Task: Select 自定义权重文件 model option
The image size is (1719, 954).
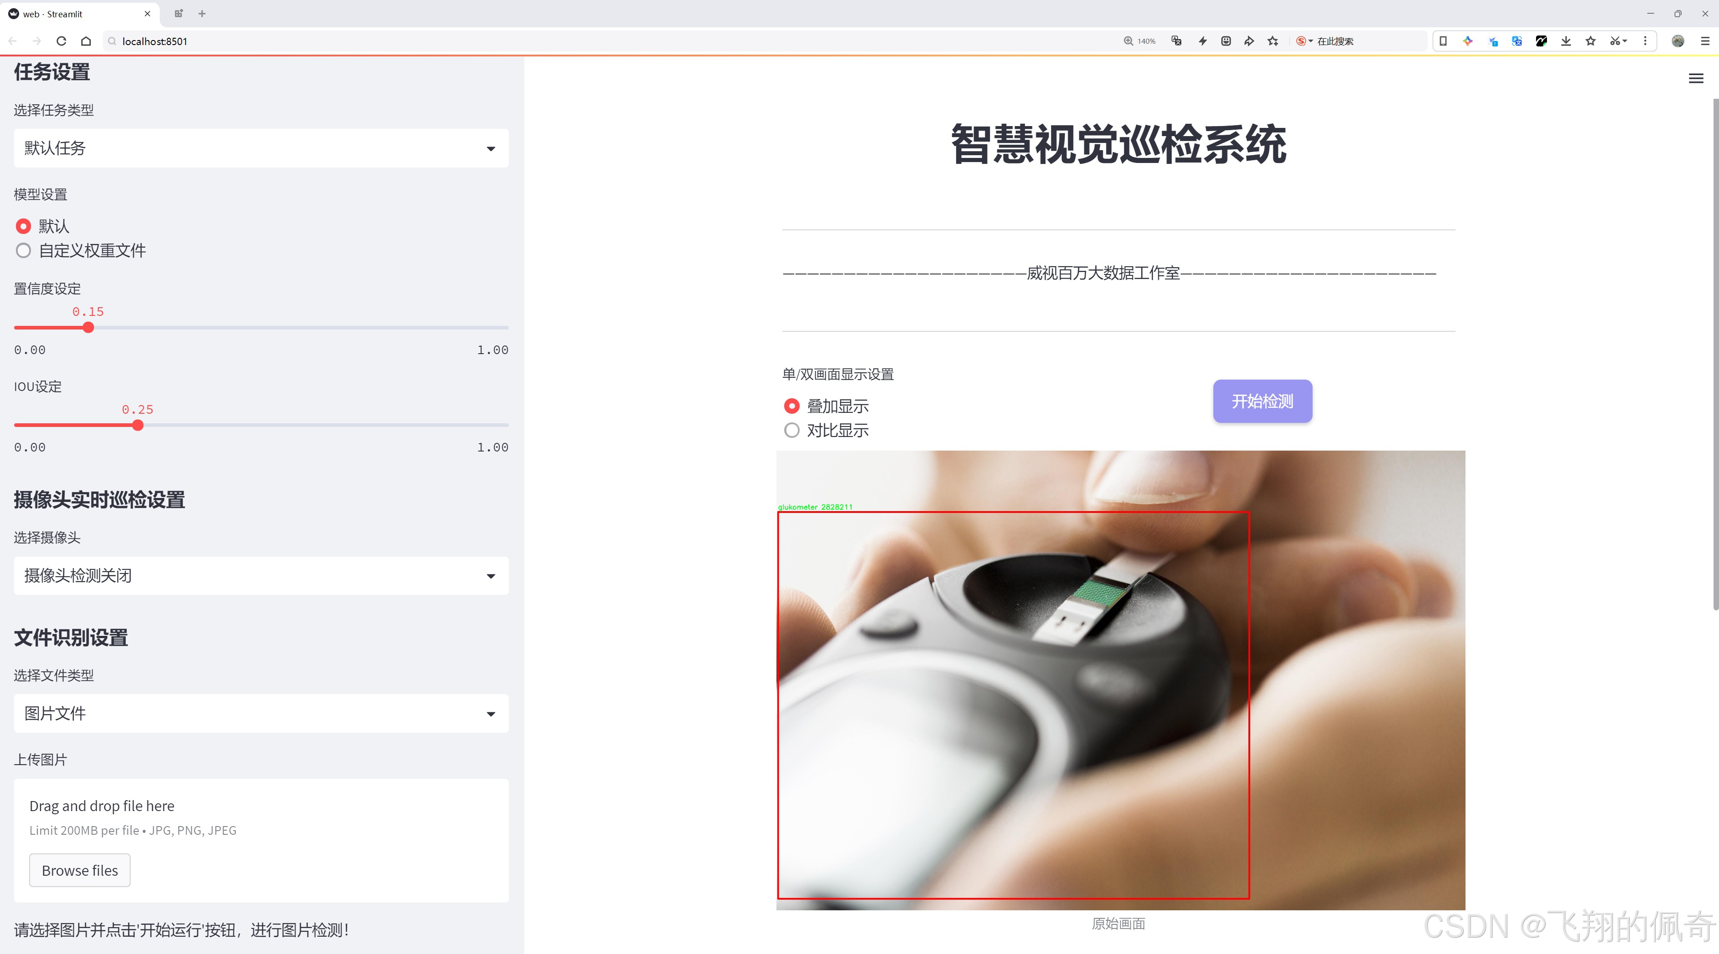Action: (23, 250)
